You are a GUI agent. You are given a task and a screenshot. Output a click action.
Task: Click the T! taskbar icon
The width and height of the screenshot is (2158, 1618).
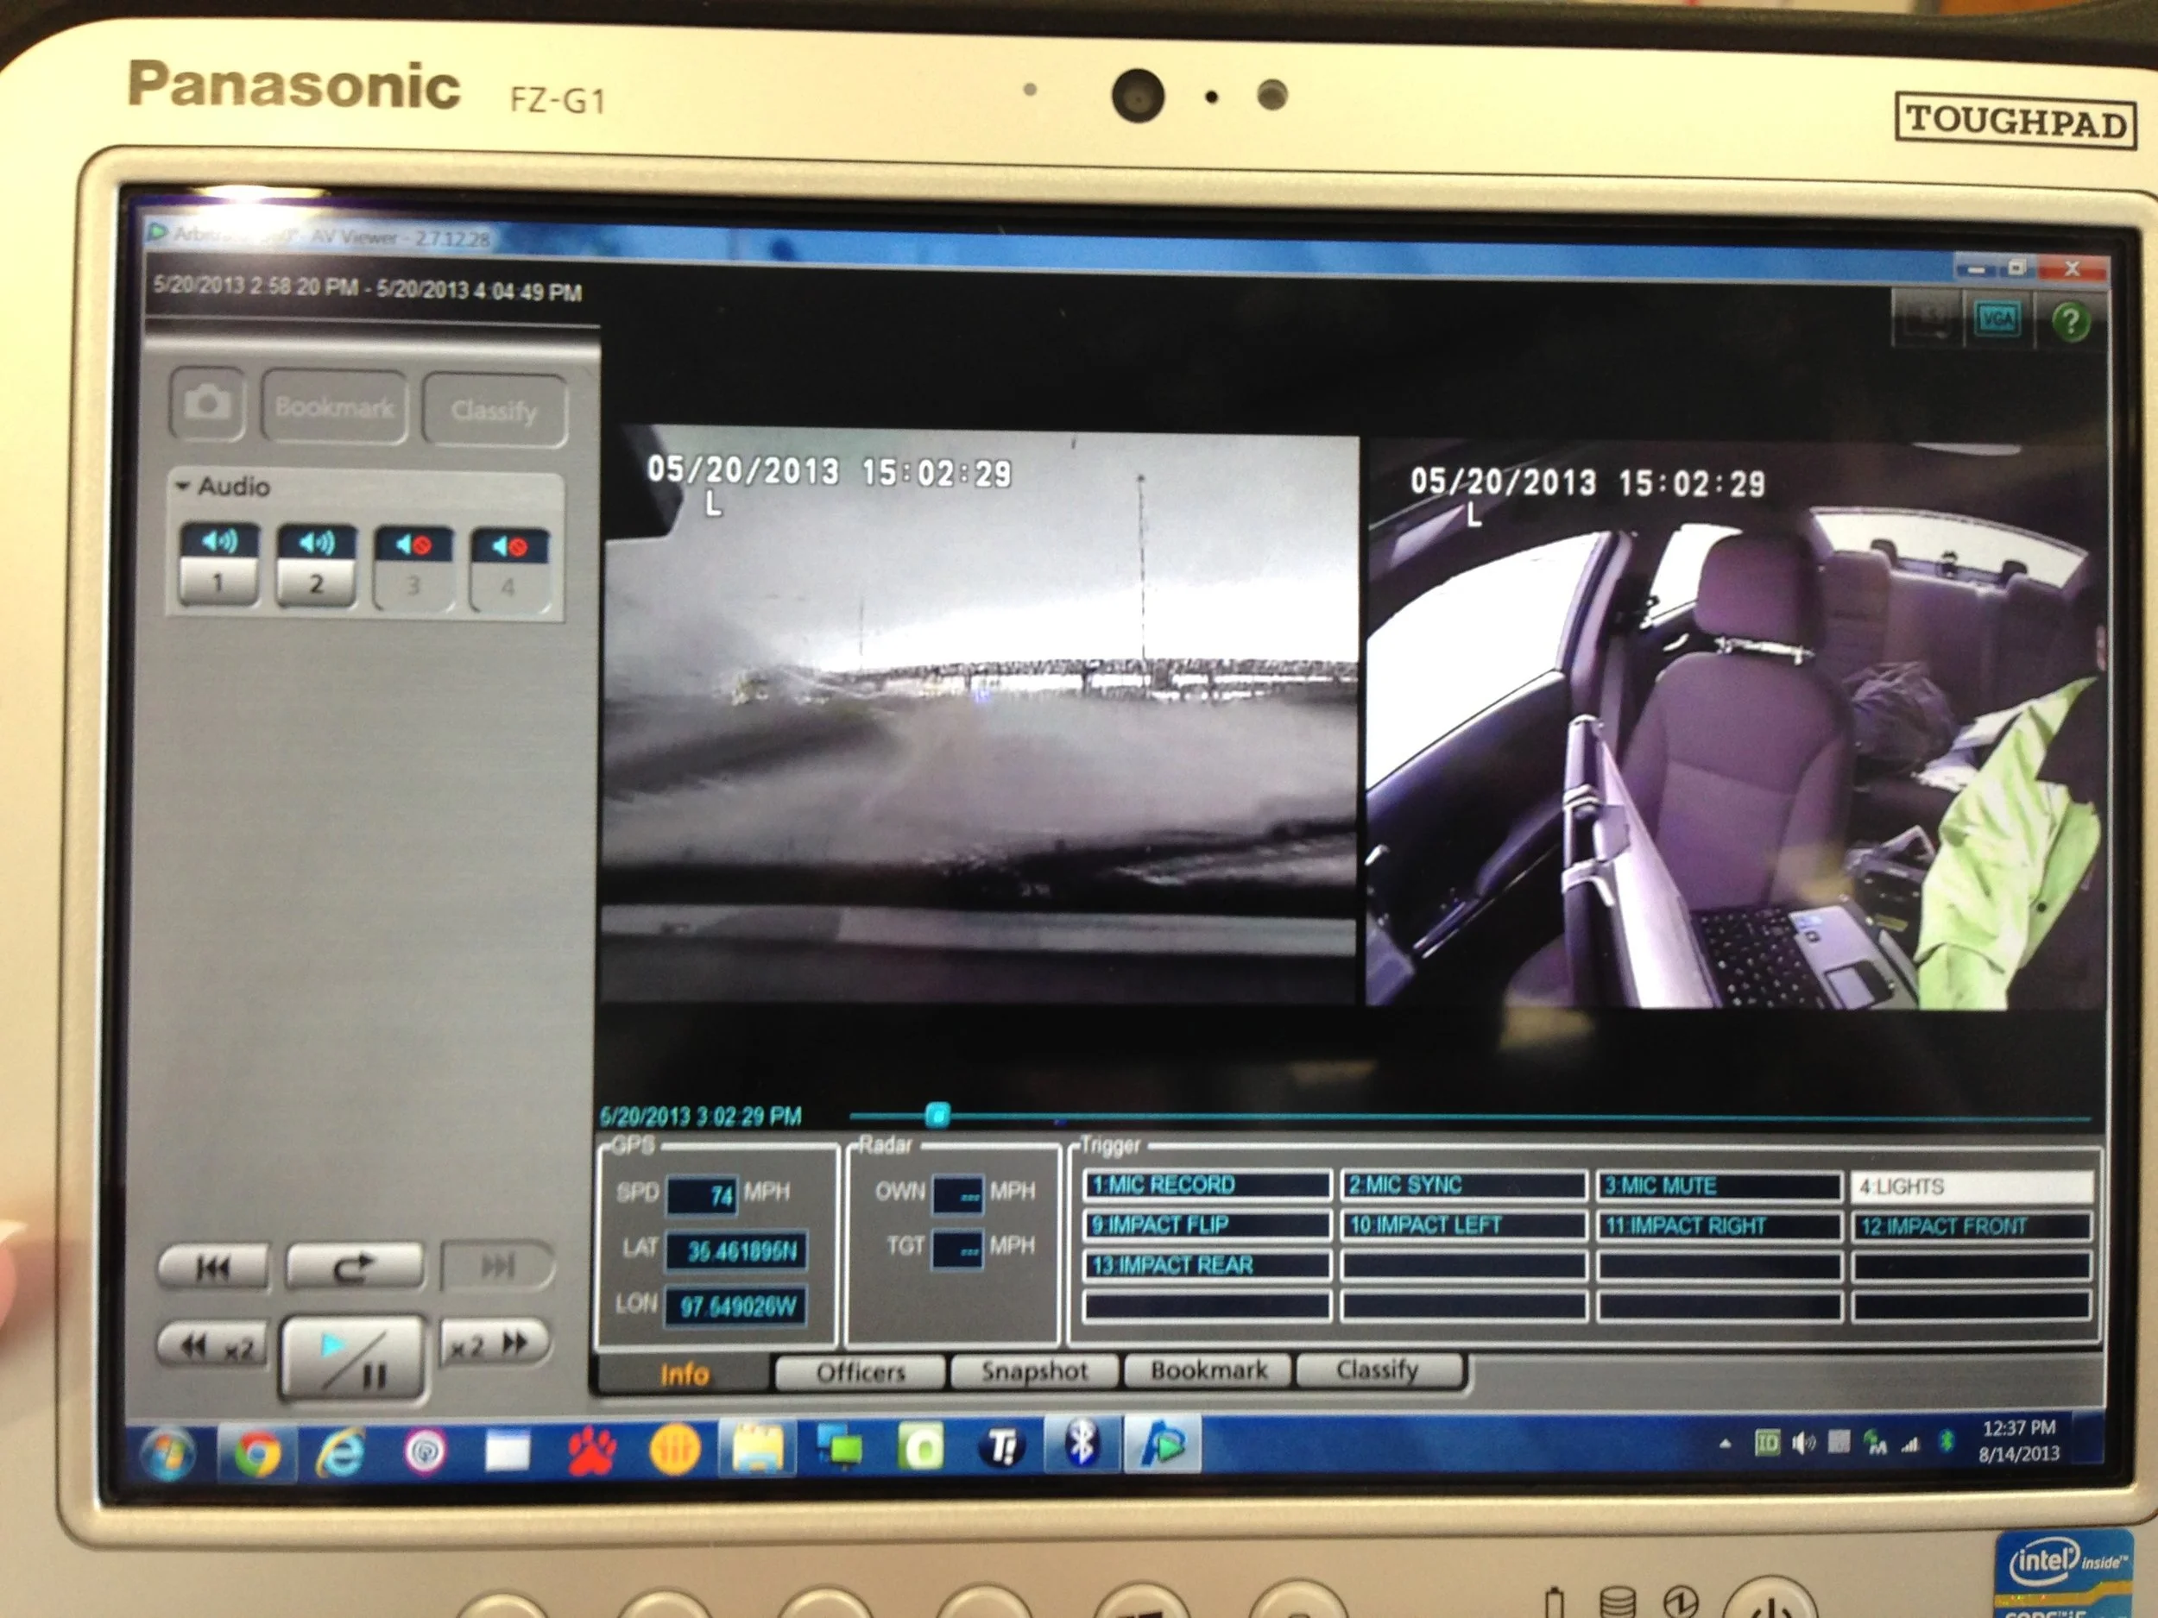tap(1002, 1445)
